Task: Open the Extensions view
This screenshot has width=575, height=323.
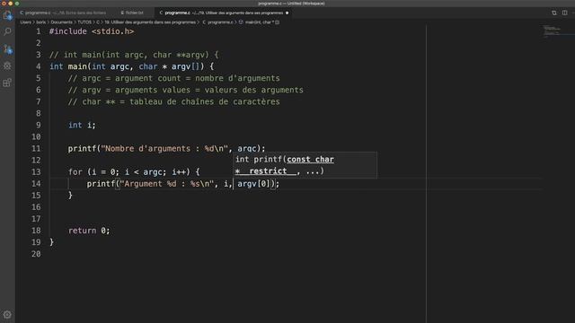Action: tap(7, 83)
